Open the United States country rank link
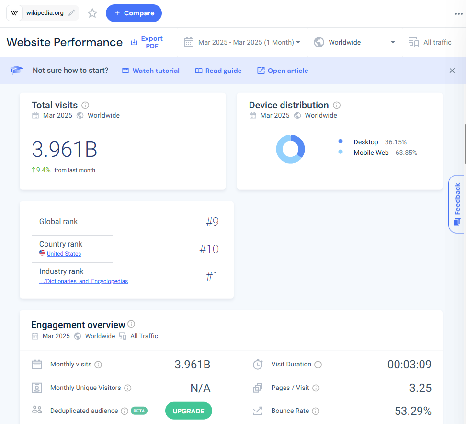 coord(64,254)
